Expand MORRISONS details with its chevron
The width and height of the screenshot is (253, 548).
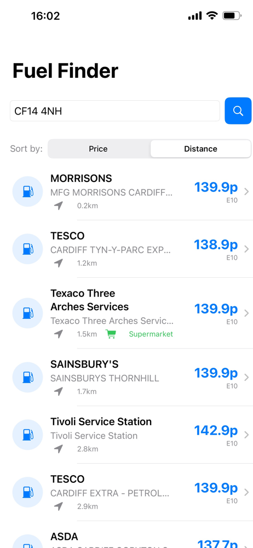click(x=246, y=191)
